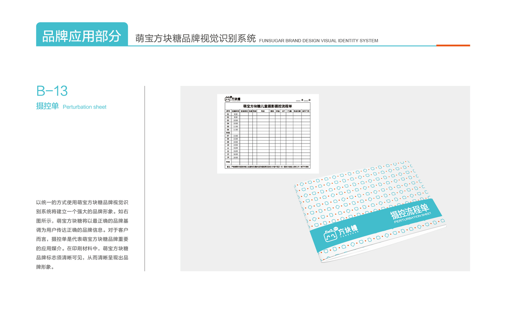Click the 备注 footnote line under the table
The height and width of the screenshot is (323, 508).
pyautogui.click(x=267, y=167)
